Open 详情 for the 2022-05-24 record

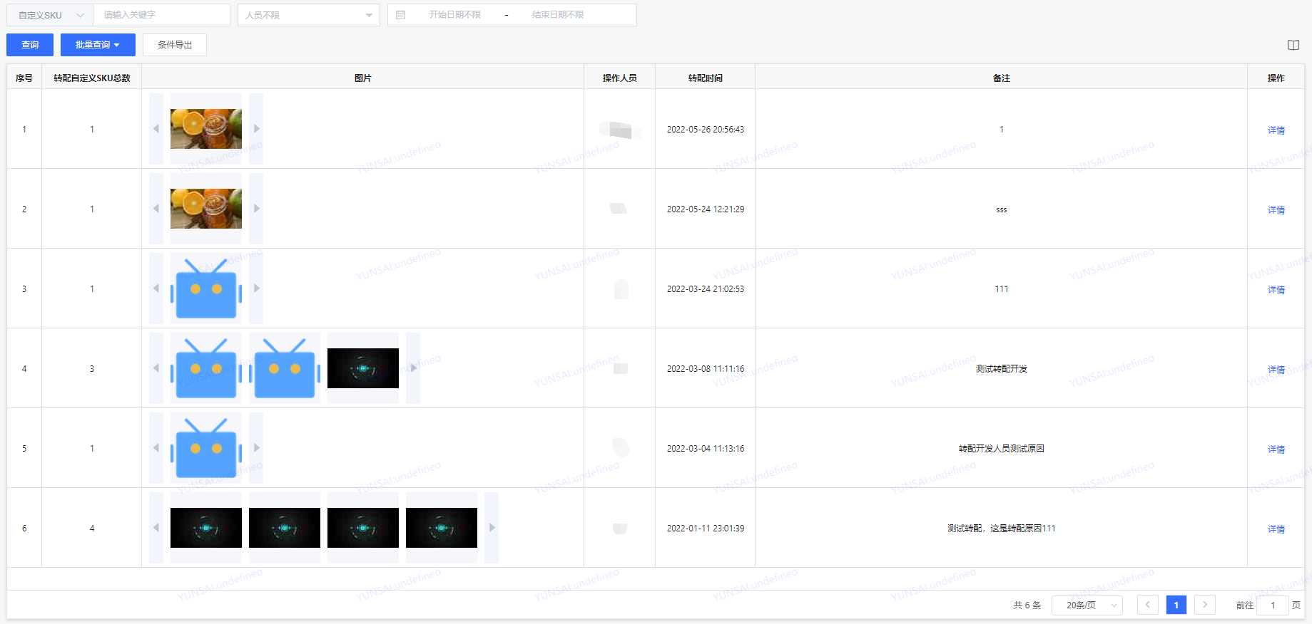click(x=1276, y=210)
